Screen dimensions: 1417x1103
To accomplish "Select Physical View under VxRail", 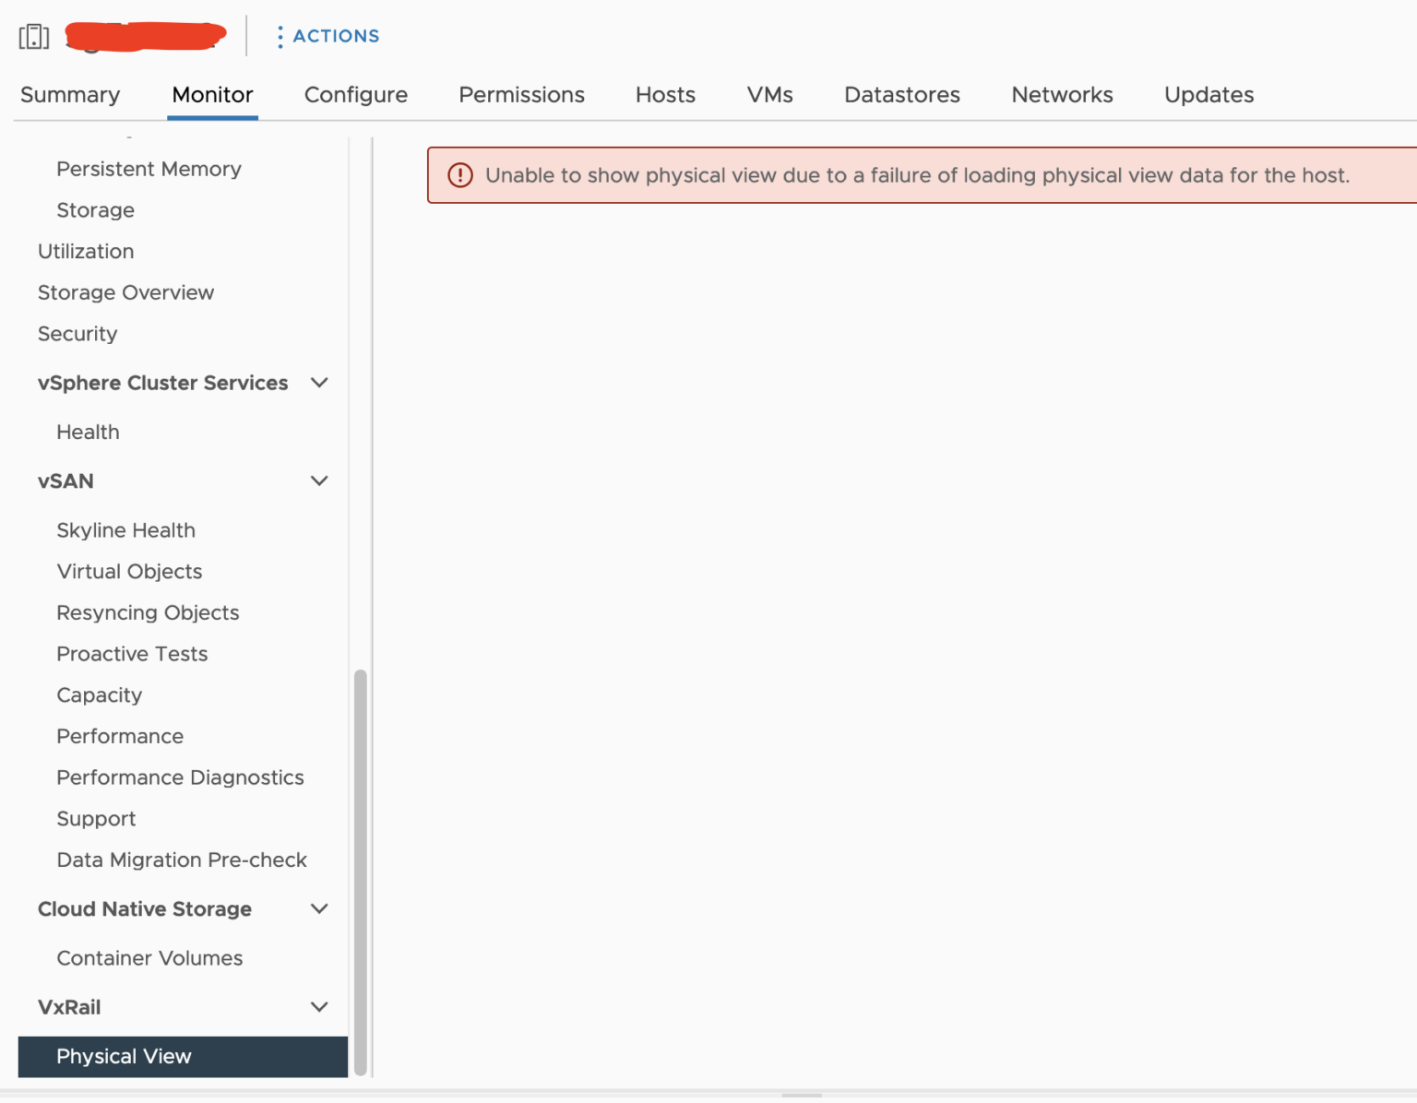I will tap(123, 1057).
